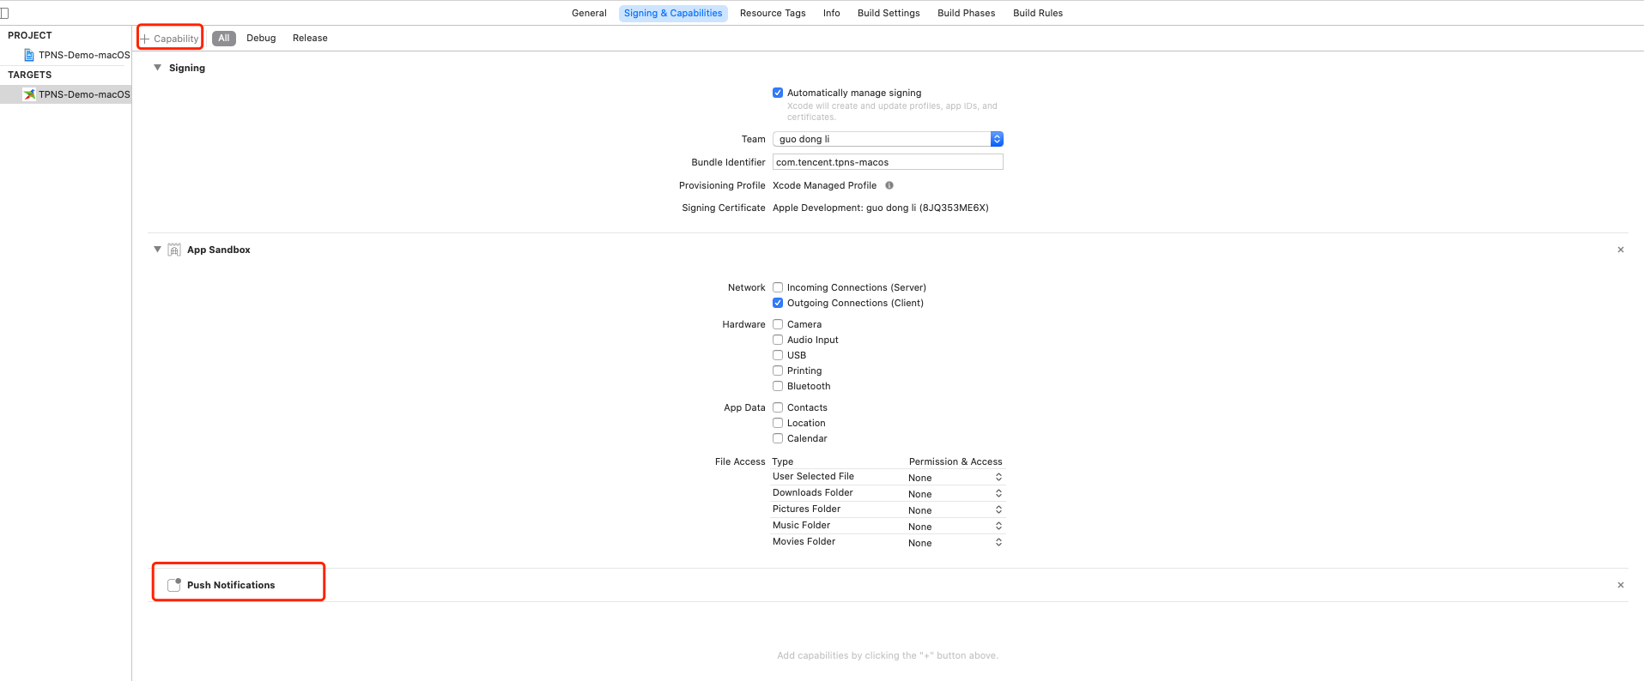Screen dimensions: 1644x681
Task: Open Music Folder permission dropdown
Action: (x=955, y=527)
